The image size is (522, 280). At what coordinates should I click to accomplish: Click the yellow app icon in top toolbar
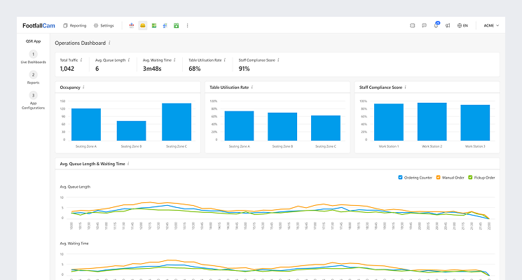[x=143, y=25]
